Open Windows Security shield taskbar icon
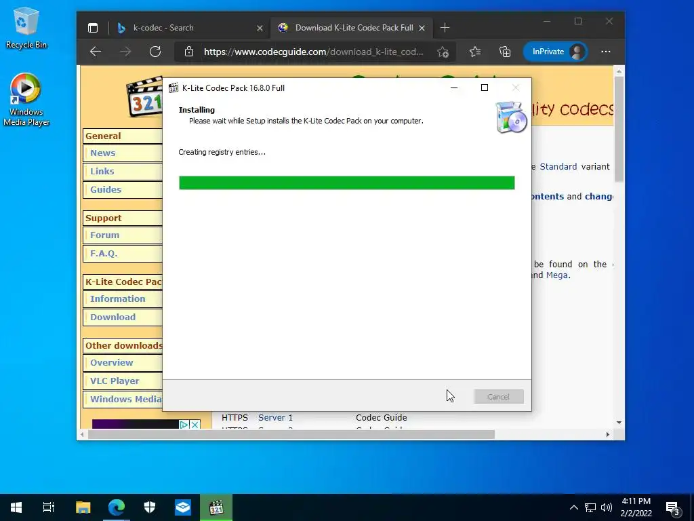This screenshot has height=521, width=694. click(x=150, y=507)
